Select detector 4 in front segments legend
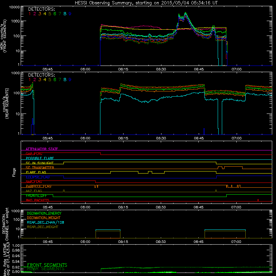The width and height of the screenshot is (276, 276). [45, 14]
